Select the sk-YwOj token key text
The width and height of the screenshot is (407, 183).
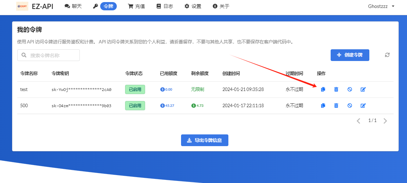click(x=82, y=90)
